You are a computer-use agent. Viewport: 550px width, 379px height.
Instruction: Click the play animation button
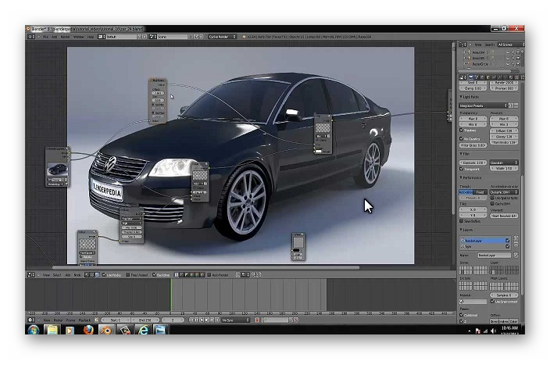pyautogui.click(x=207, y=320)
